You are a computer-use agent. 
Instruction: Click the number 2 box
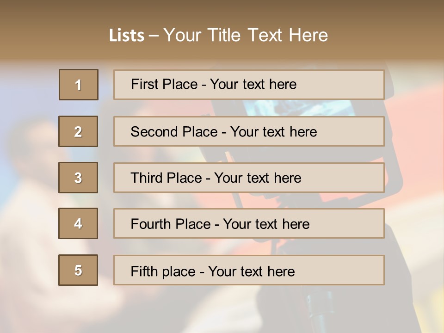pos(78,131)
